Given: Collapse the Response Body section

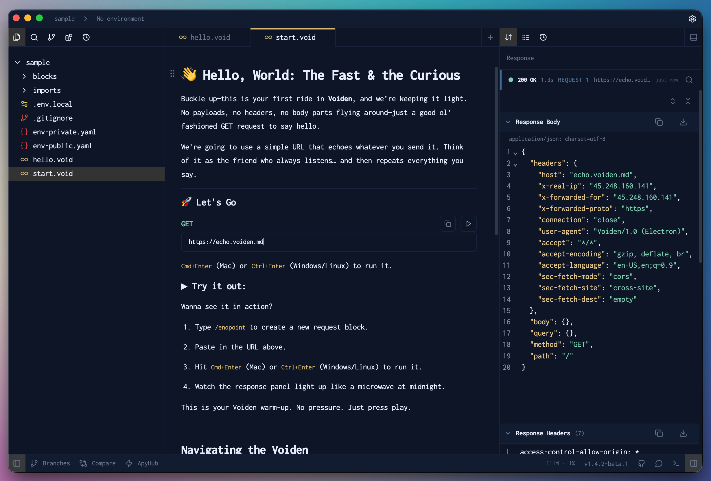Looking at the screenshot, I should pyautogui.click(x=508, y=122).
